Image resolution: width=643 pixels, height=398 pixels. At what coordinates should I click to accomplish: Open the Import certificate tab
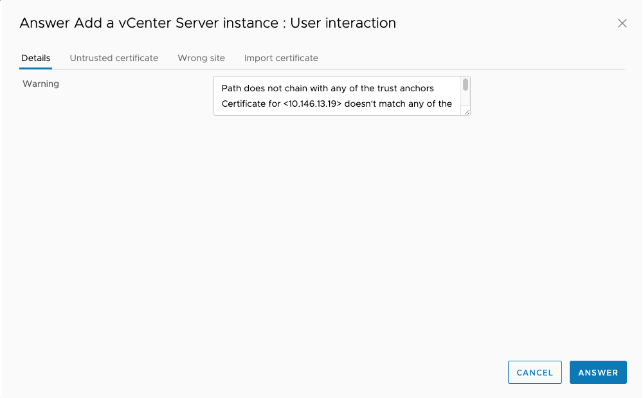point(282,59)
